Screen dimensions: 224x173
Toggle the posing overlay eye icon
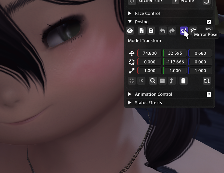(x=130, y=31)
